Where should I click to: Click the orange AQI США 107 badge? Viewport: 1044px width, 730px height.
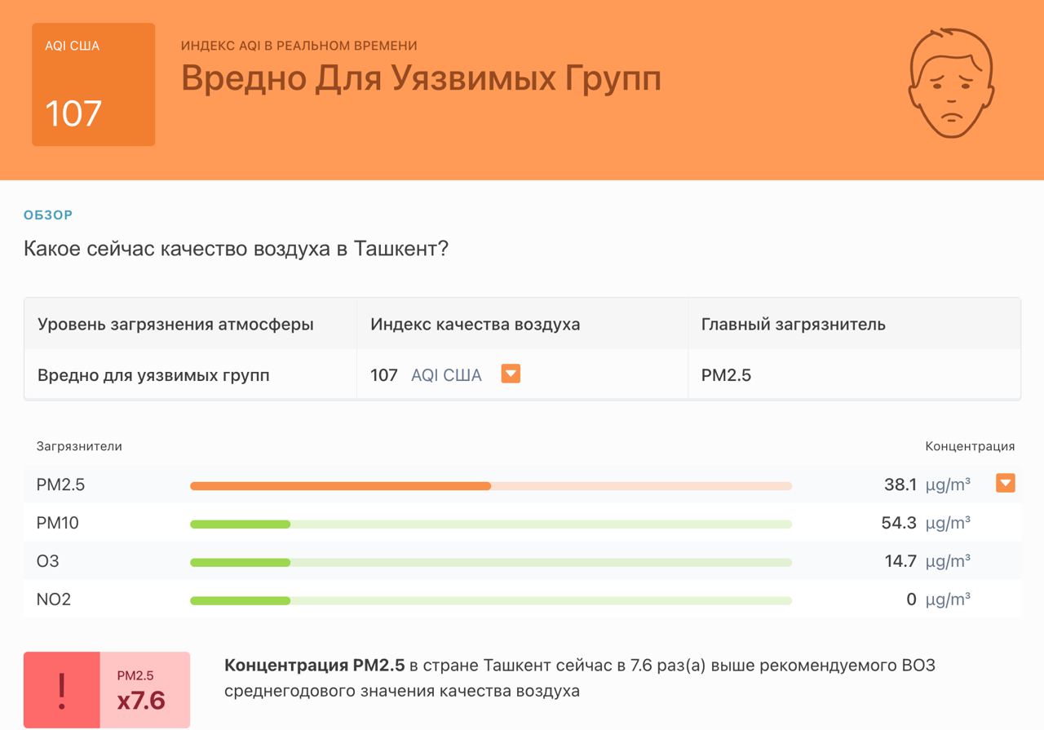[x=93, y=85]
